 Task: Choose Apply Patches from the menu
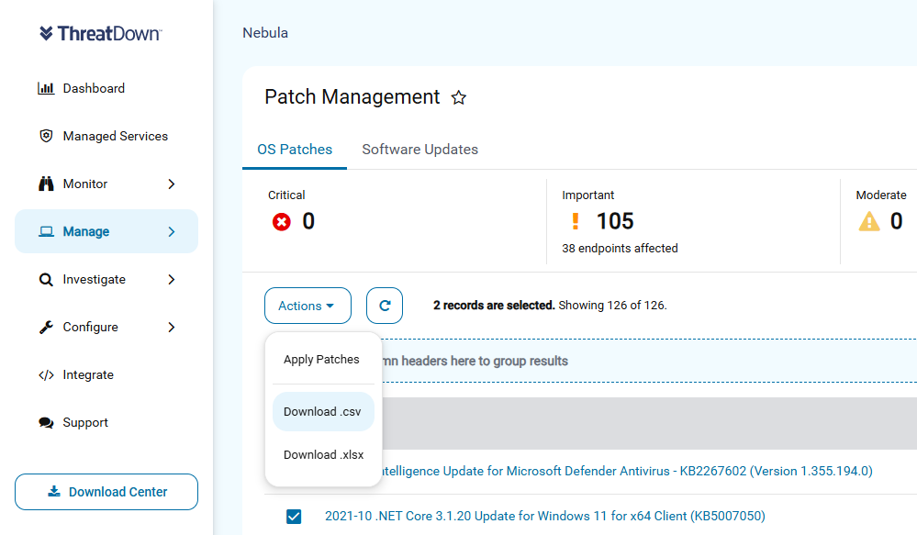click(x=323, y=359)
